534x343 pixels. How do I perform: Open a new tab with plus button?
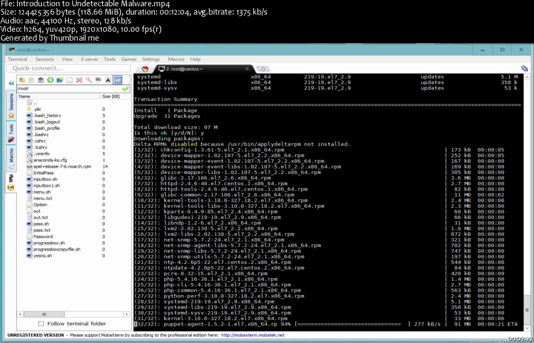(x=263, y=69)
